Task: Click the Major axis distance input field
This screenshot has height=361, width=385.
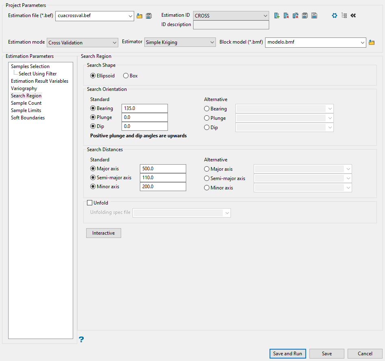Action: point(163,169)
